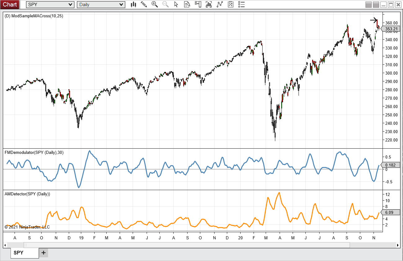403x261 pixels.
Task: Click the zoom out magnifier icon
Action: (x=166, y=4)
